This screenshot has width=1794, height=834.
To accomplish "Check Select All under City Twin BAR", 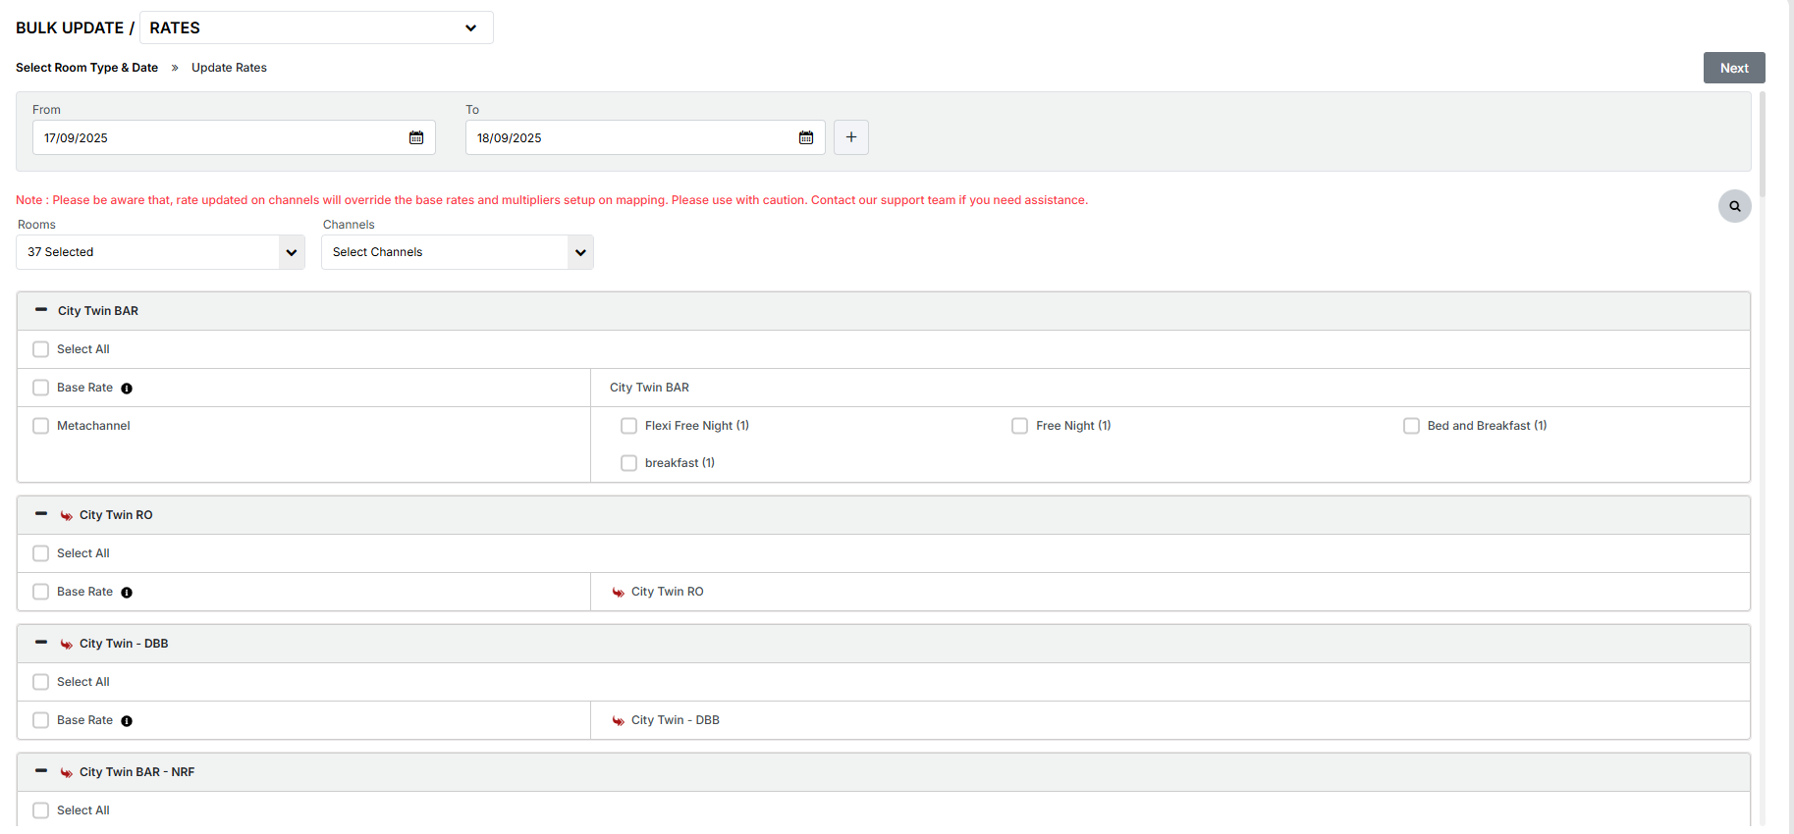I will [41, 349].
